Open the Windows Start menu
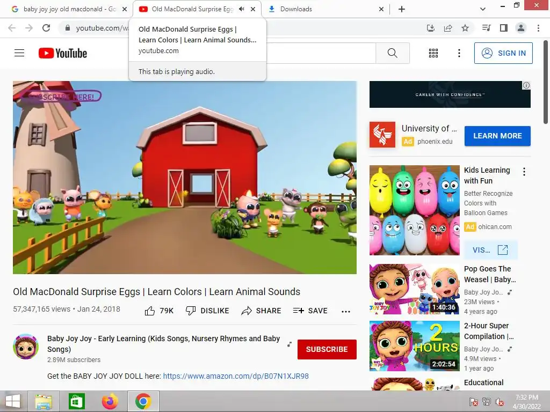This screenshot has height=412, width=550. [13, 401]
